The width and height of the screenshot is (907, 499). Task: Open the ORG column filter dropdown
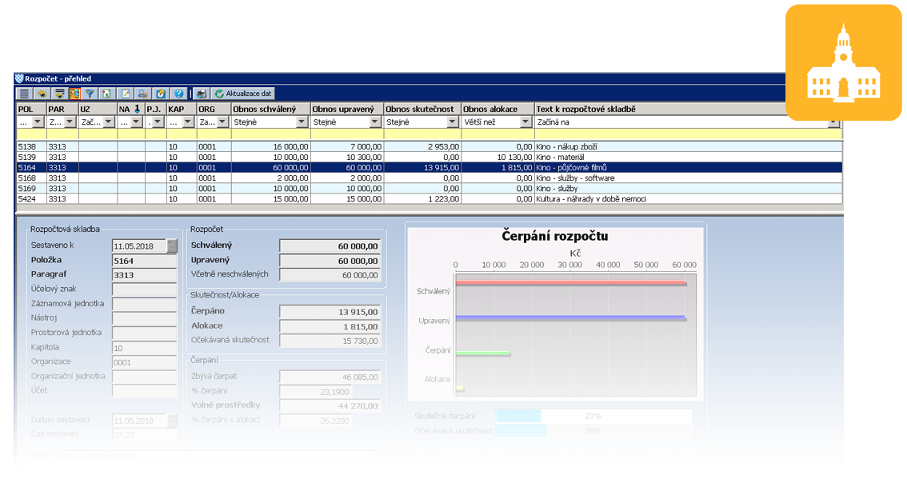222,122
